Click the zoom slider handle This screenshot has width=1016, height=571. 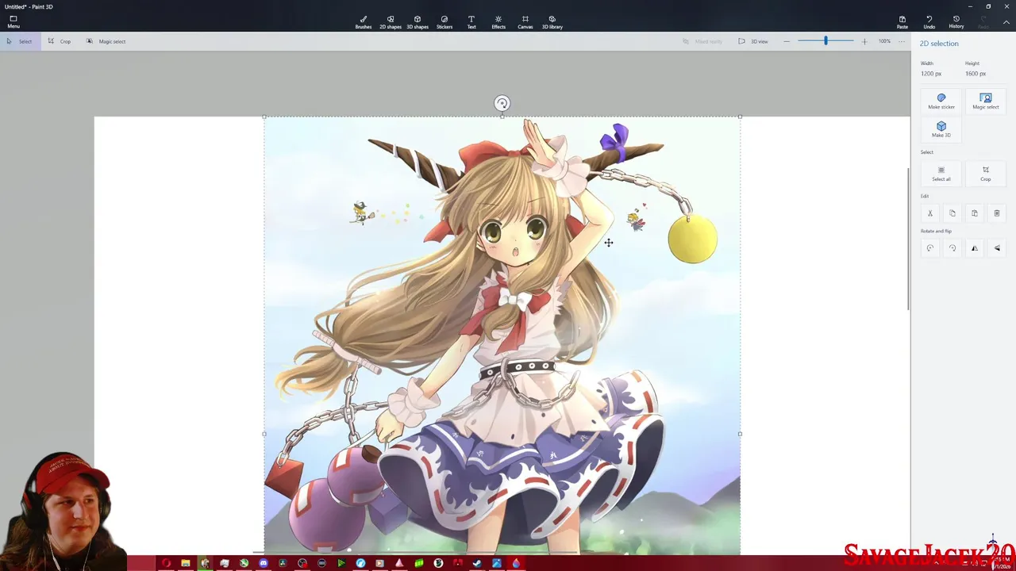tap(825, 41)
